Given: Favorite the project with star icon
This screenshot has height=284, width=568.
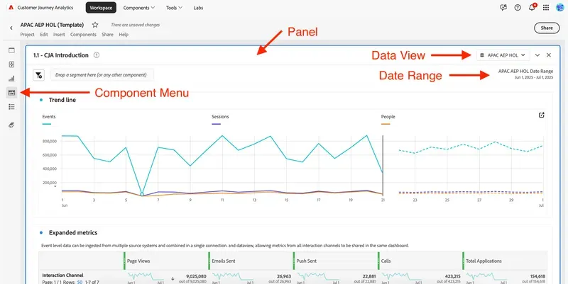Looking at the screenshot, I should (x=95, y=25).
